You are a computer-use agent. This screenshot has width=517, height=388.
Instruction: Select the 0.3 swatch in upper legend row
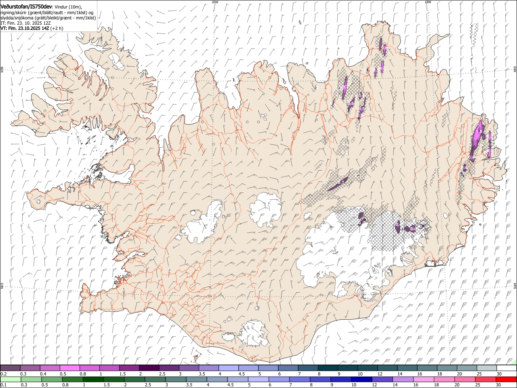30,368
